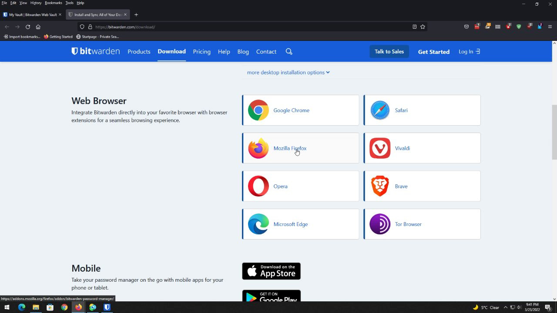Open the Tor Browser extension card

(x=422, y=224)
